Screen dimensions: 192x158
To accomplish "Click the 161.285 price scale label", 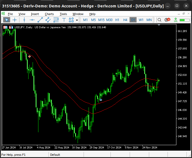I will click(x=182, y=31).
